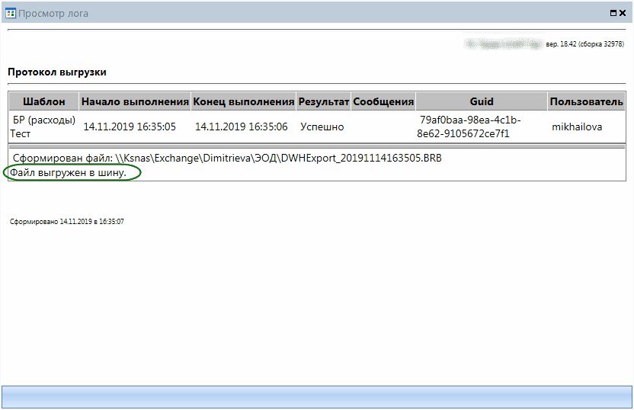Viewport: 634px width, 410px height.
Task: Select the БР (расходы) Тест template cell
Action: click(43, 127)
